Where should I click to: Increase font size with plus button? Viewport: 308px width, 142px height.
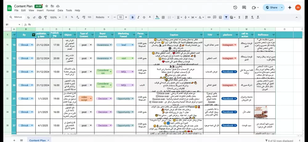pos(126,17)
